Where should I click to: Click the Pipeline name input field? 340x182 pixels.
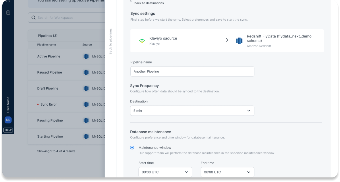pyautogui.click(x=192, y=72)
